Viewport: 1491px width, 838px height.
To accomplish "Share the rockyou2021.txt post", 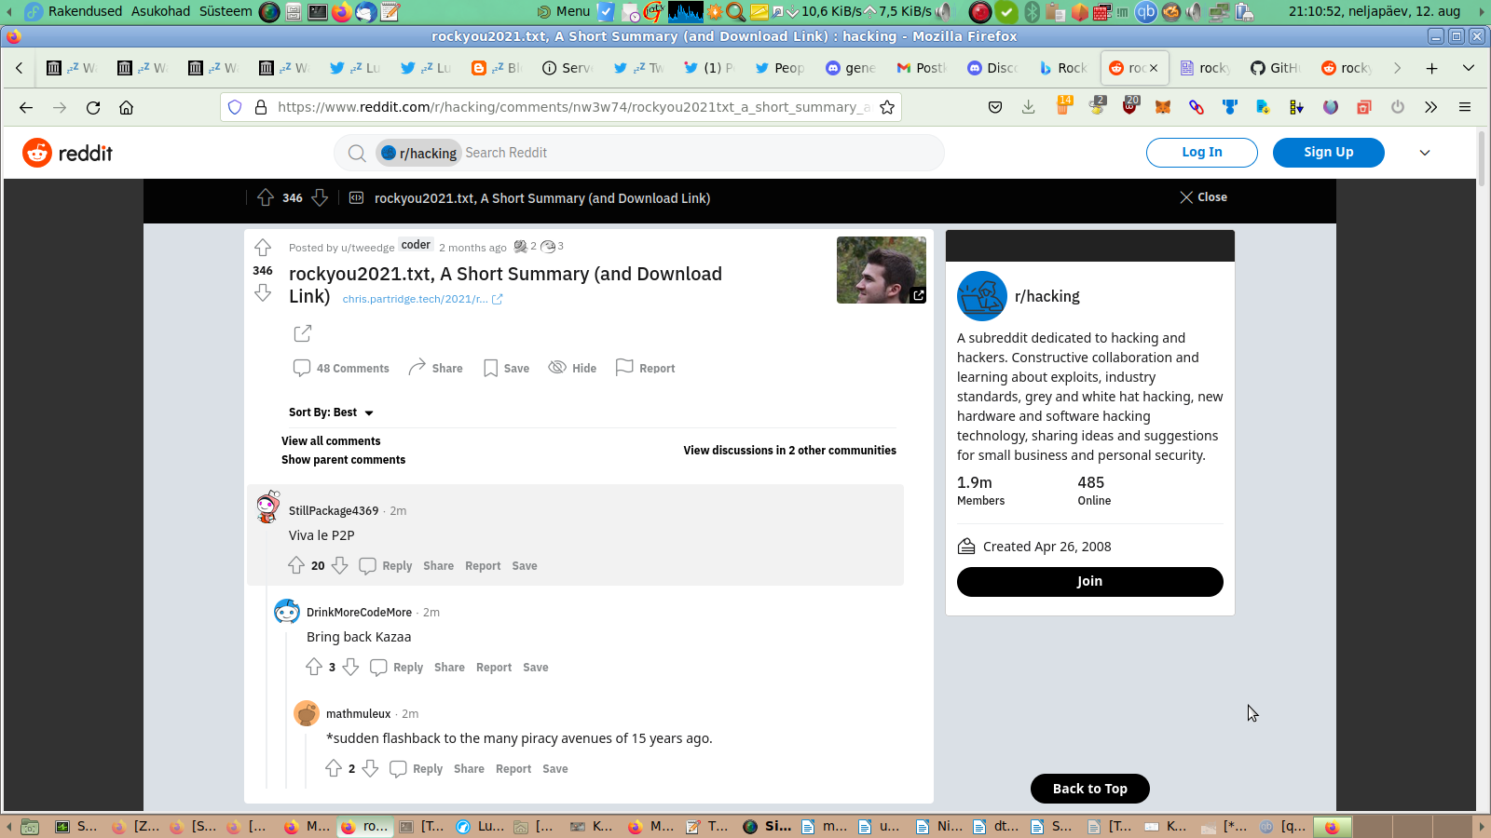I will [435, 368].
